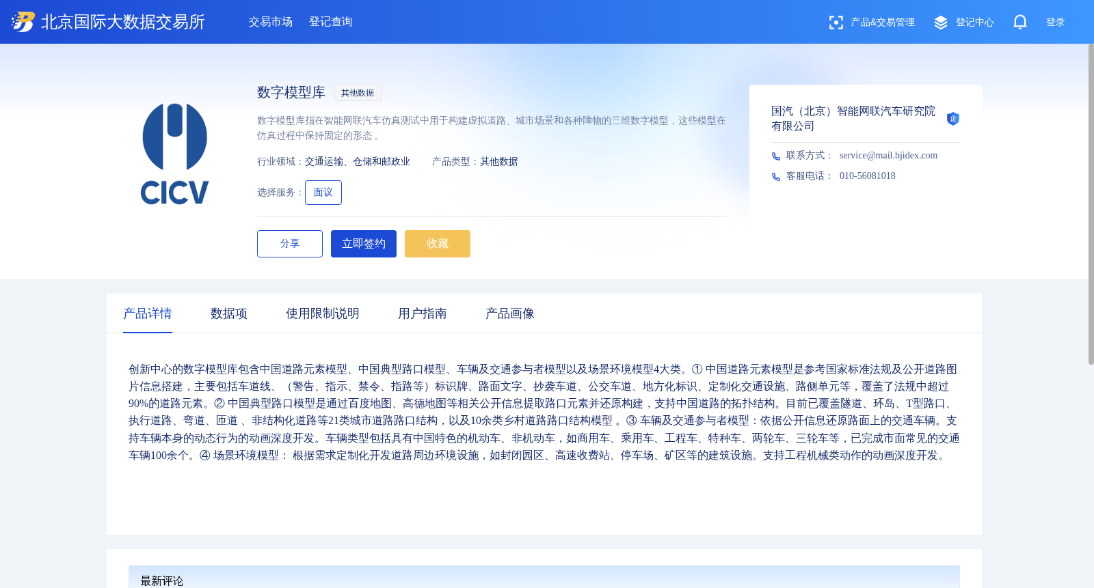Click the 登录 link
This screenshot has width=1094, height=588.
coord(1056,23)
